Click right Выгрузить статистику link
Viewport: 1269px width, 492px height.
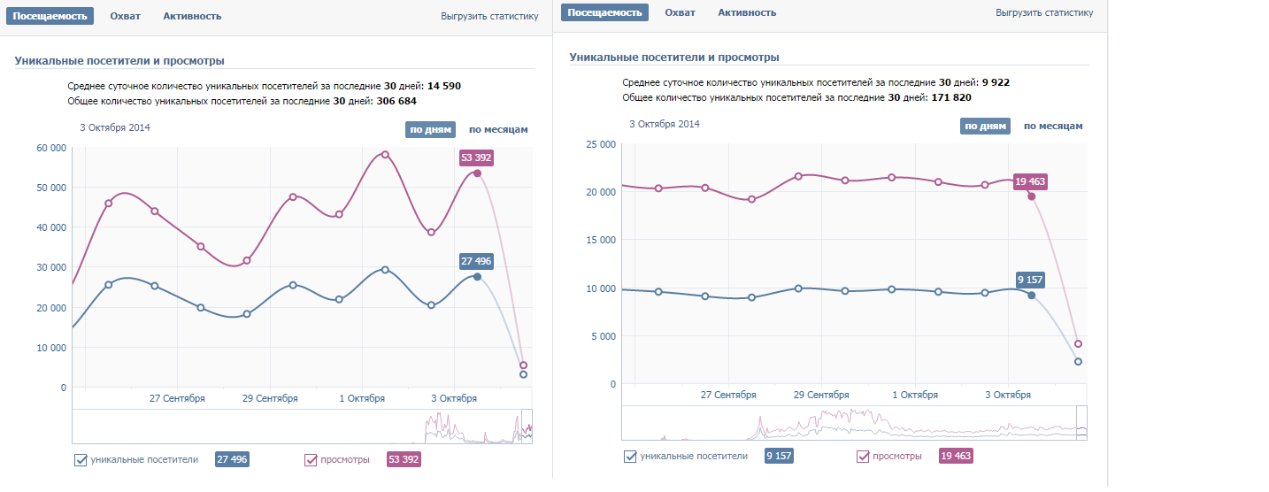[1044, 12]
